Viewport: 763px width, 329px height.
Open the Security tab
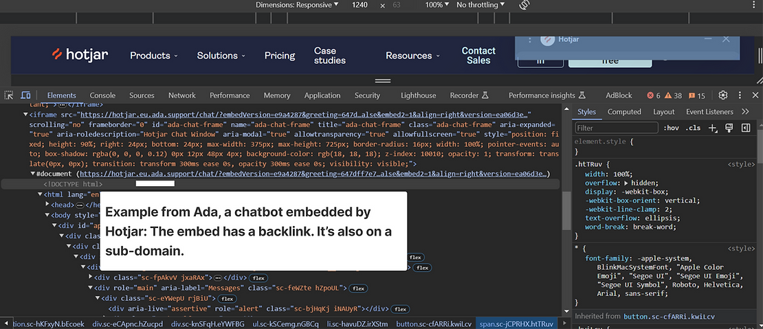pyautogui.click(x=367, y=95)
